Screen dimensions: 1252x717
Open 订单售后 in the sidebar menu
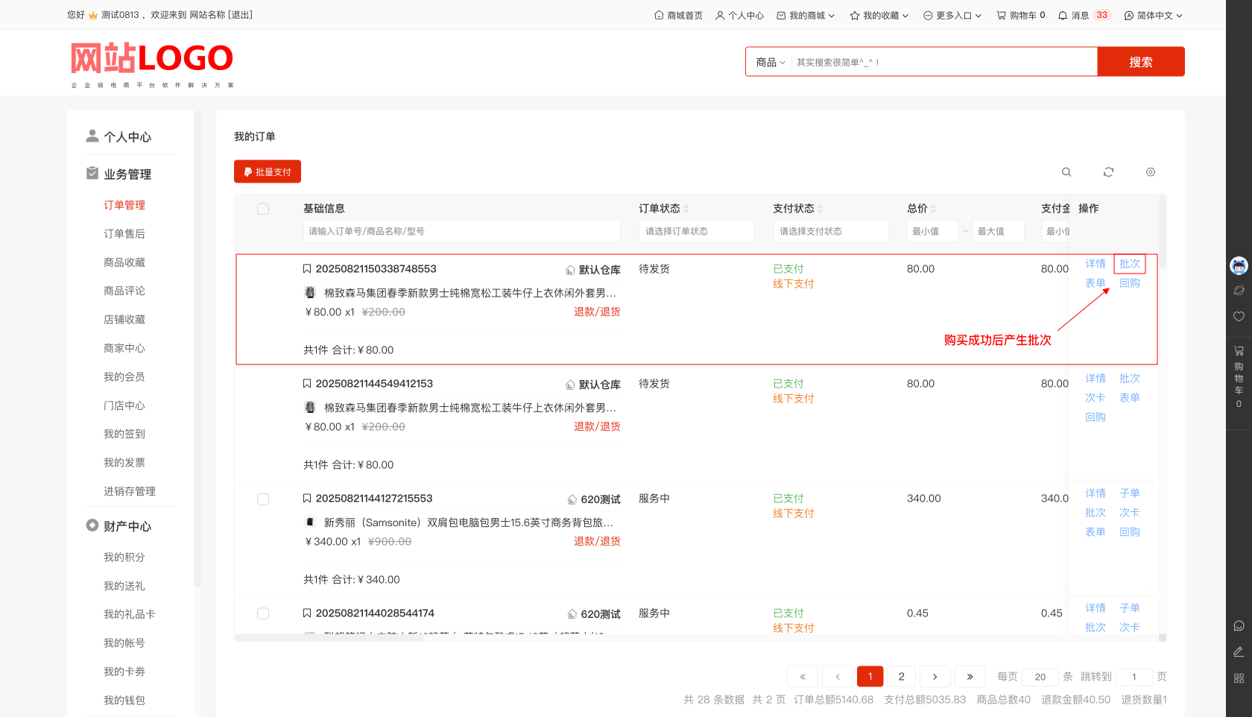pos(124,234)
